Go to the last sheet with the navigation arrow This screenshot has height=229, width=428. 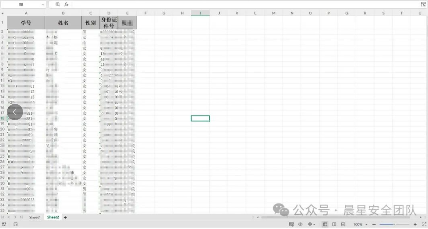(x=21, y=217)
